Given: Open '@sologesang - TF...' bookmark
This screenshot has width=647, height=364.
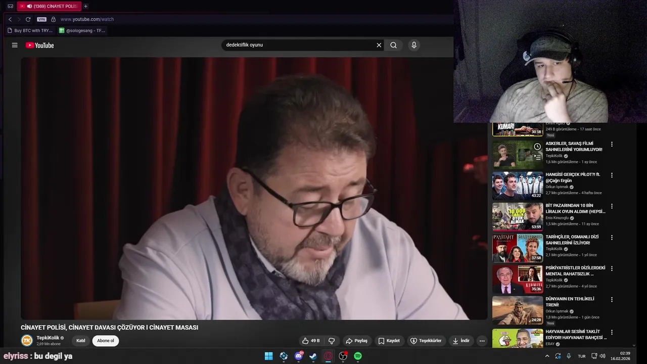Looking at the screenshot, I should coord(82,30).
